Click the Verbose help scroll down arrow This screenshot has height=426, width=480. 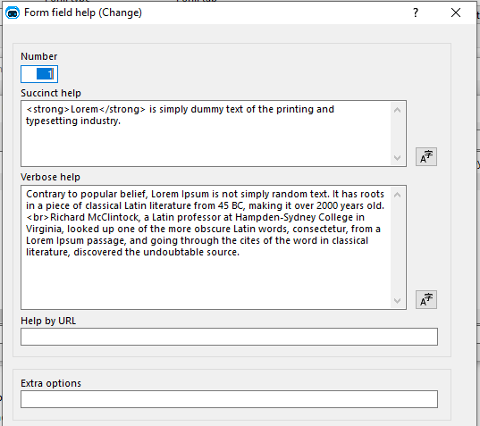[397, 301]
